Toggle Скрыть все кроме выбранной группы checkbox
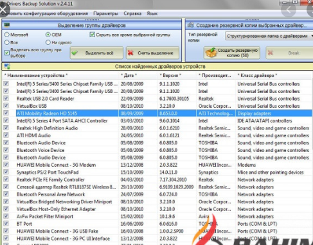 click(92, 35)
